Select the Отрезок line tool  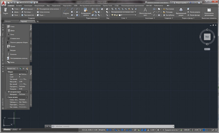coord(66,11)
